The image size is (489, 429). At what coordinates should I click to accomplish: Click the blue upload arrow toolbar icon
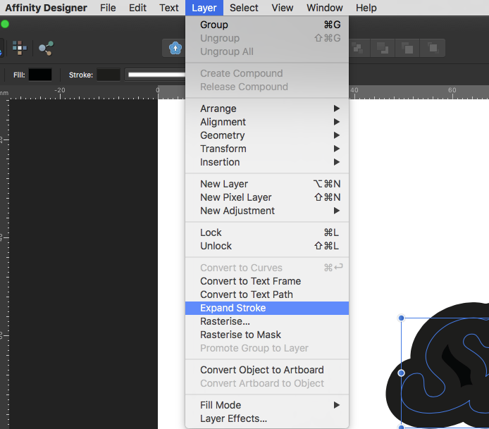(x=175, y=48)
